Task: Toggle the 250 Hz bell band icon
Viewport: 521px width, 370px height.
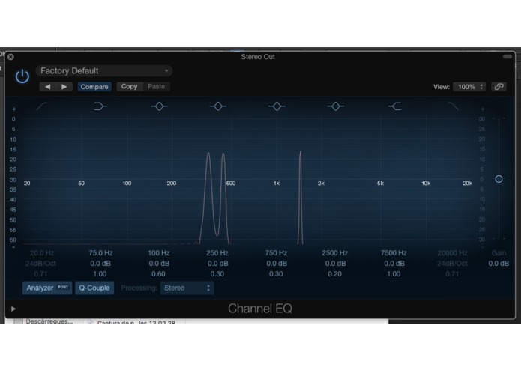Action: 218,106
